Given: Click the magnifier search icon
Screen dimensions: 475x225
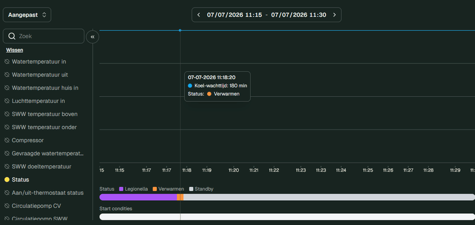Looking at the screenshot, I should tap(12, 36).
